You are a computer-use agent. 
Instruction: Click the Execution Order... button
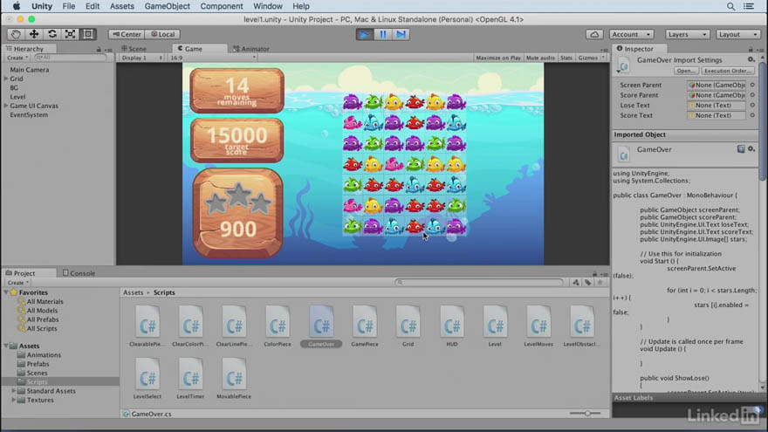pyautogui.click(x=728, y=71)
